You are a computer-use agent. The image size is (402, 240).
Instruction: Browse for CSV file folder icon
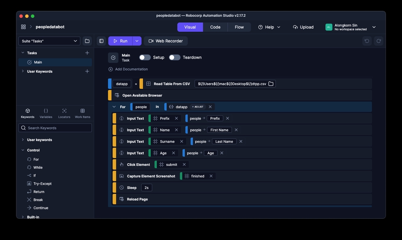click(271, 84)
